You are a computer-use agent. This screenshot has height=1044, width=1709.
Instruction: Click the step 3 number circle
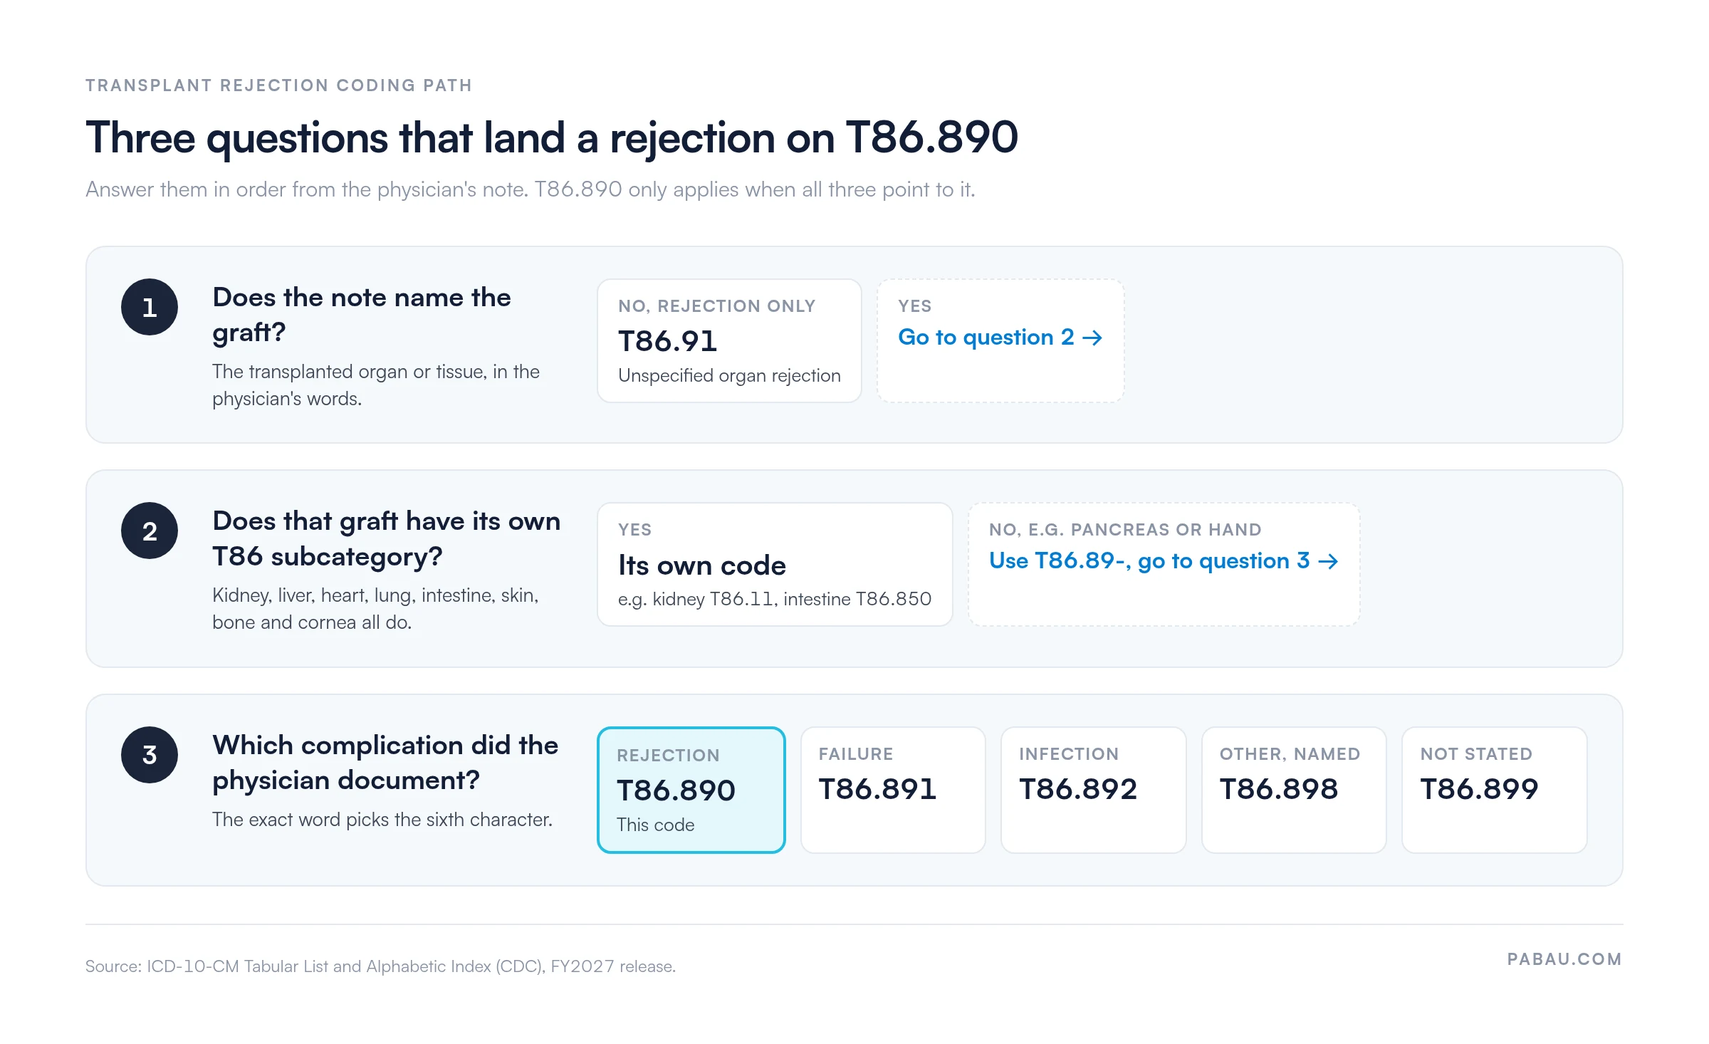(150, 755)
